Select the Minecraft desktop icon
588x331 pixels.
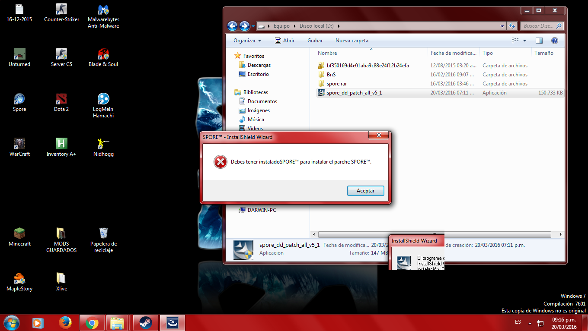tap(19, 237)
